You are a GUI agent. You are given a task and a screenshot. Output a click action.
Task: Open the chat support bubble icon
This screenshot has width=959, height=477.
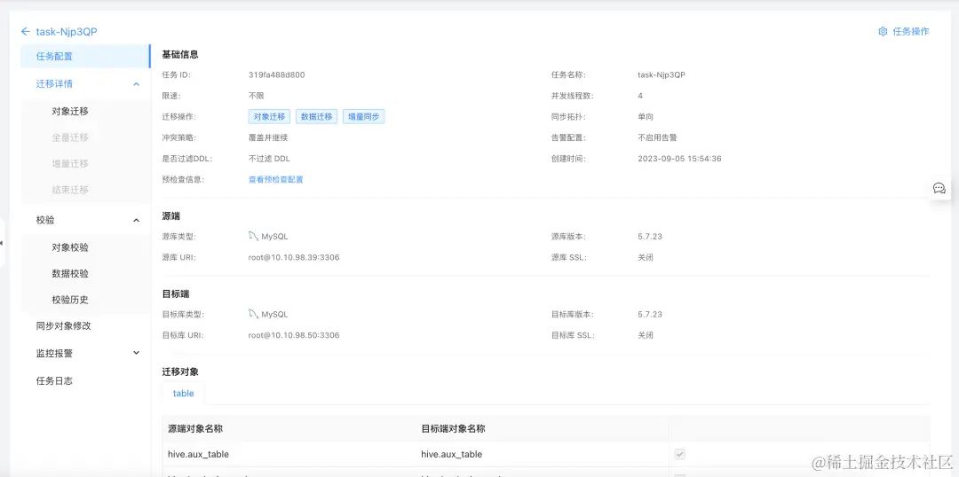[939, 188]
